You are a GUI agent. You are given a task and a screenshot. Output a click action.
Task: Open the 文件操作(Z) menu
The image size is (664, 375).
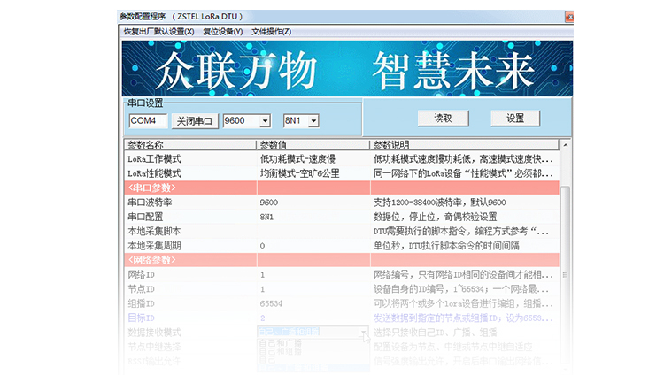point(272,32)
